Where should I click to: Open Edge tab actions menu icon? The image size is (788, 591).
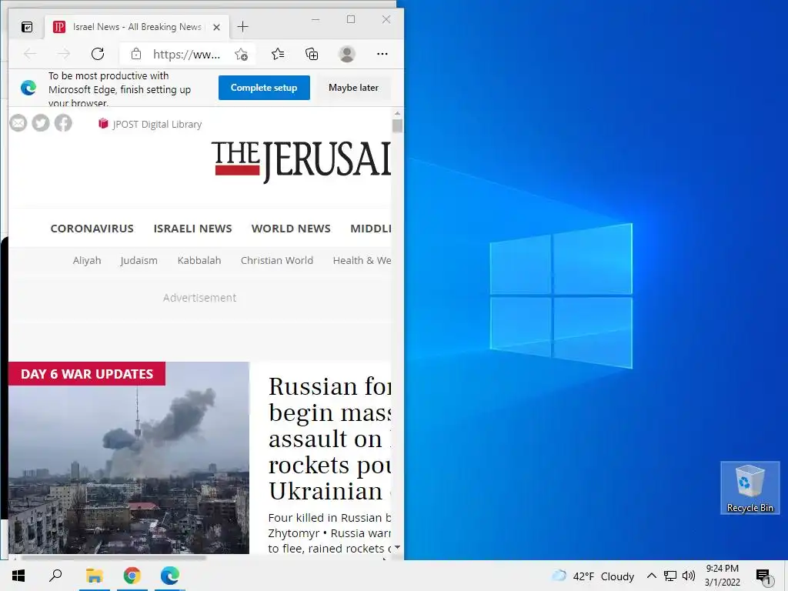(27, 27)
